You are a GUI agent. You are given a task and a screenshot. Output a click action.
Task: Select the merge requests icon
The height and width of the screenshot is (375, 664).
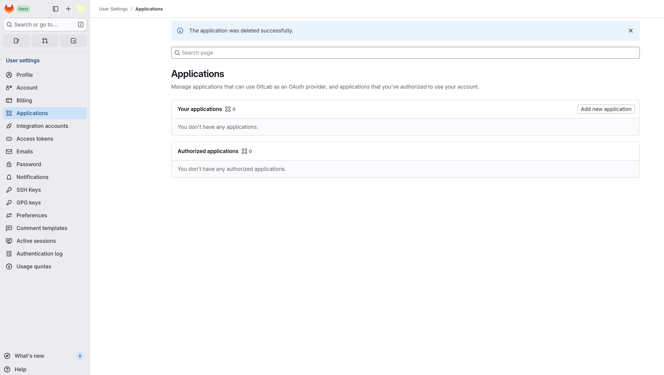[x=45, y=40]
